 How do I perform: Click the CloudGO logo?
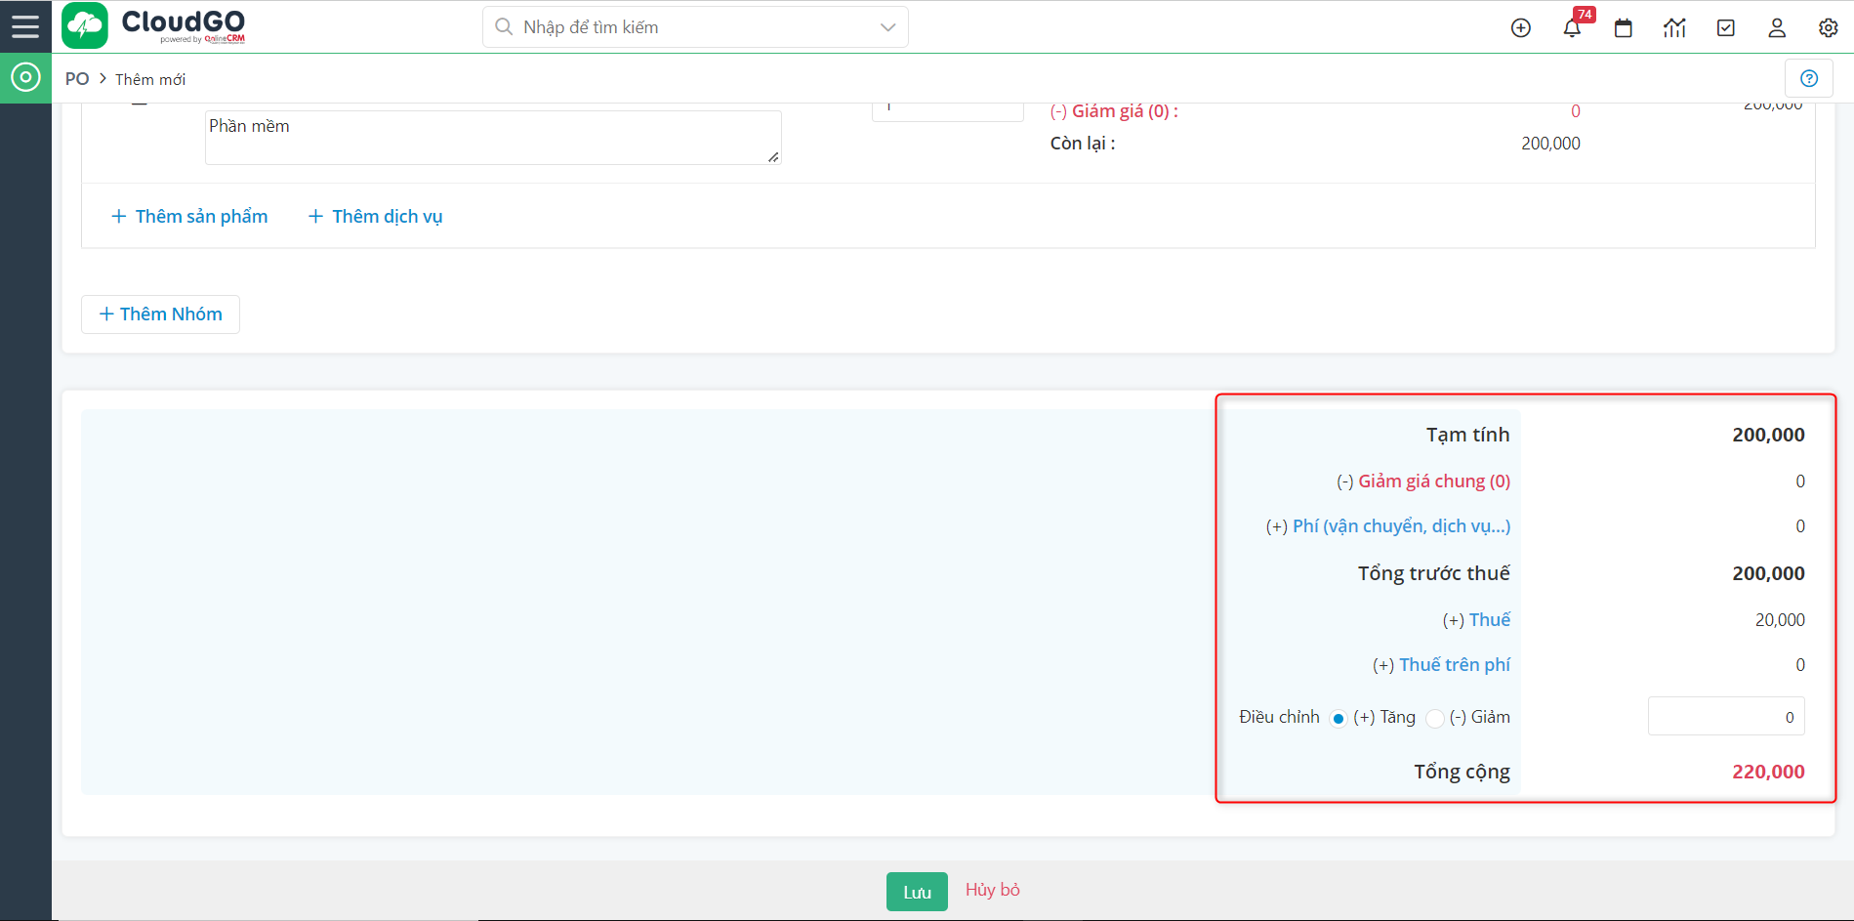click(x=154, y=26)
